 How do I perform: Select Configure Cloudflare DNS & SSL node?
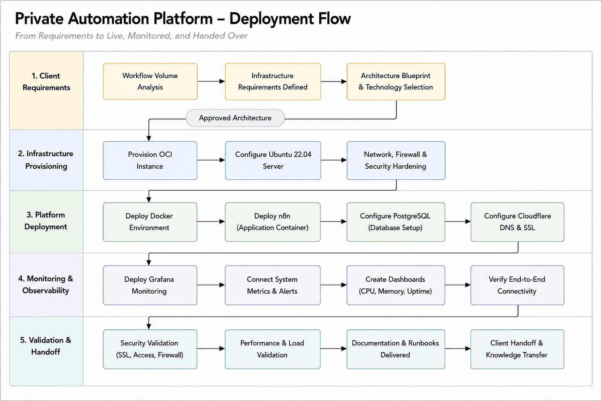(x=517, y=222)
